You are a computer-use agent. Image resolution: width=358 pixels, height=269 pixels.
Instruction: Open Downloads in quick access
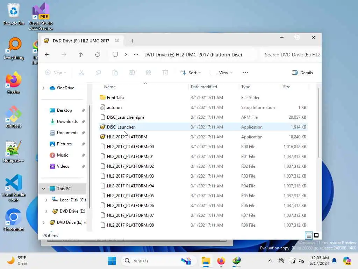click(x=64, y=122)
